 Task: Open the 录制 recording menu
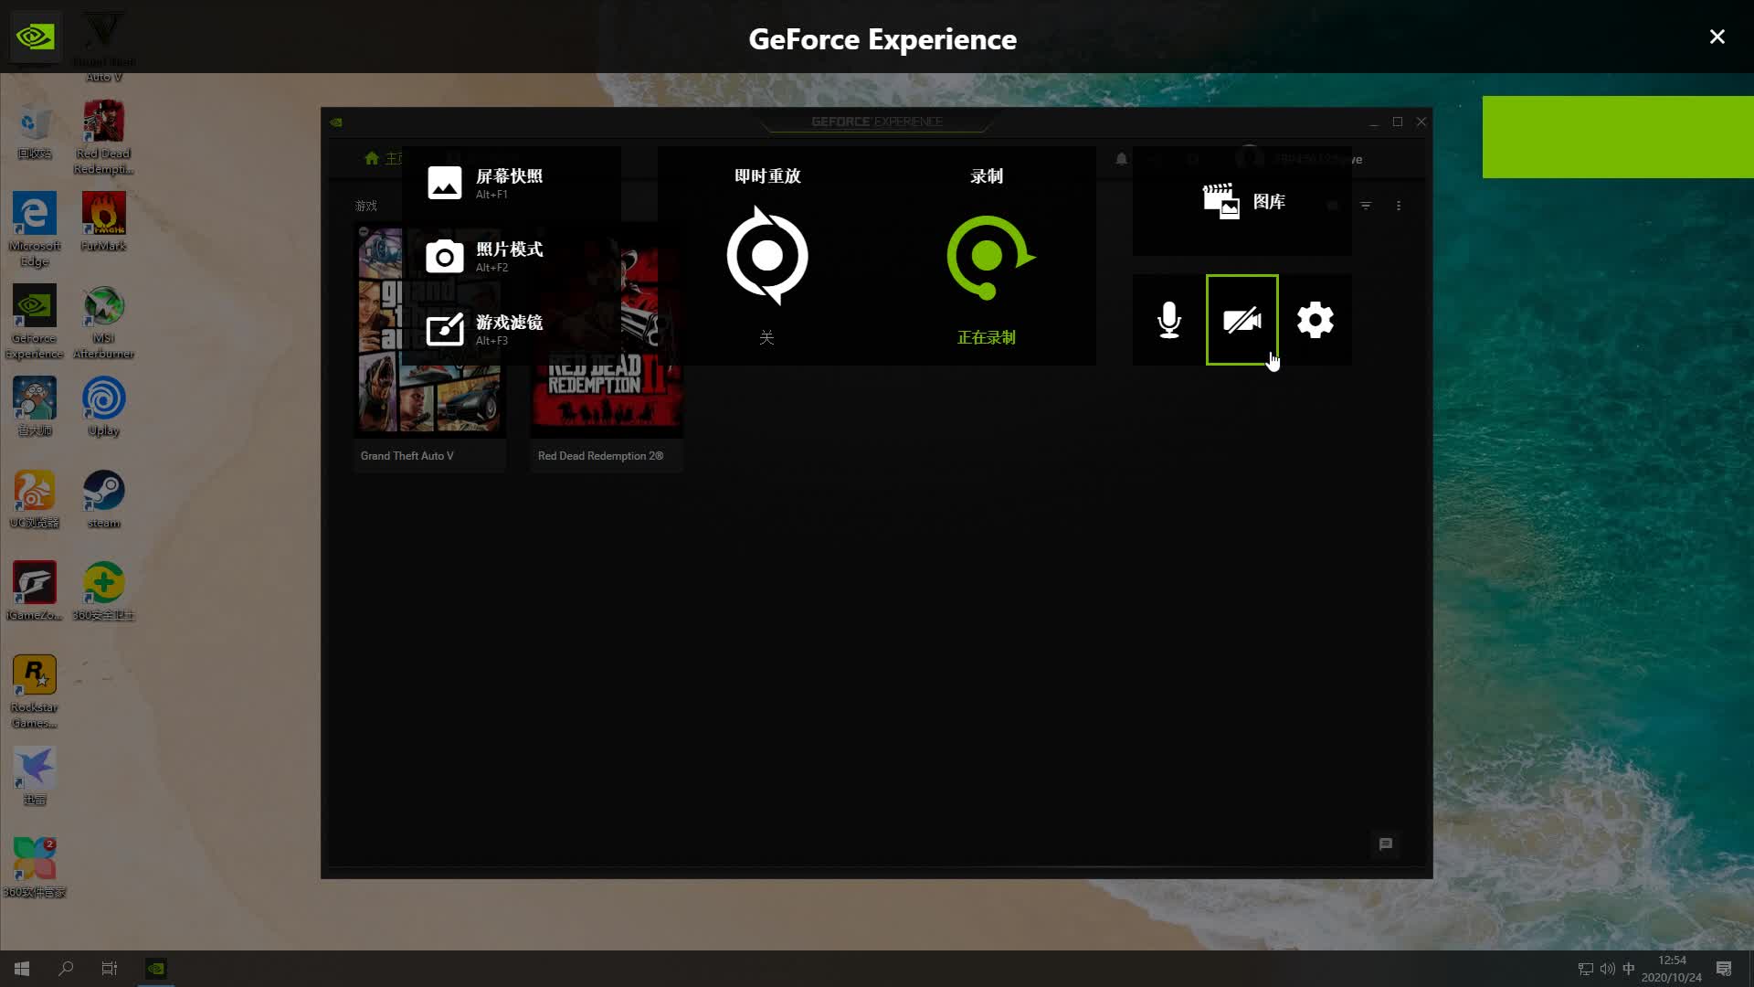tap(987, 256)
